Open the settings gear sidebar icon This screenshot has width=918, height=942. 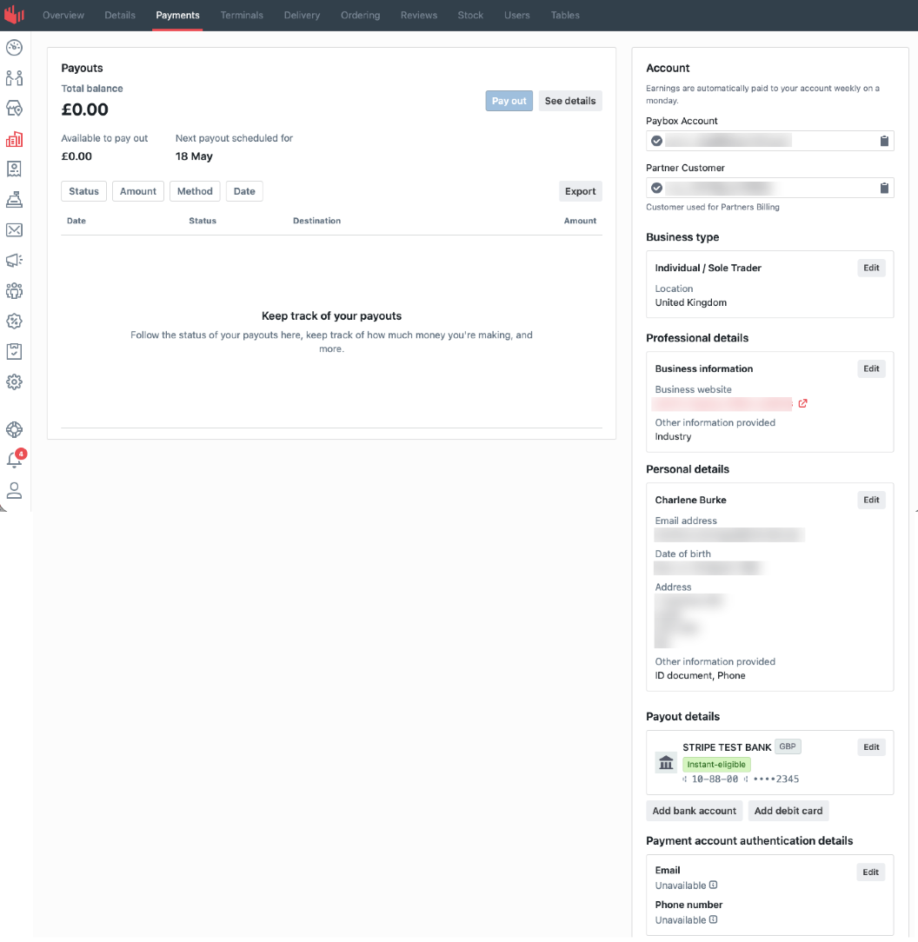(x=15, y=382)
